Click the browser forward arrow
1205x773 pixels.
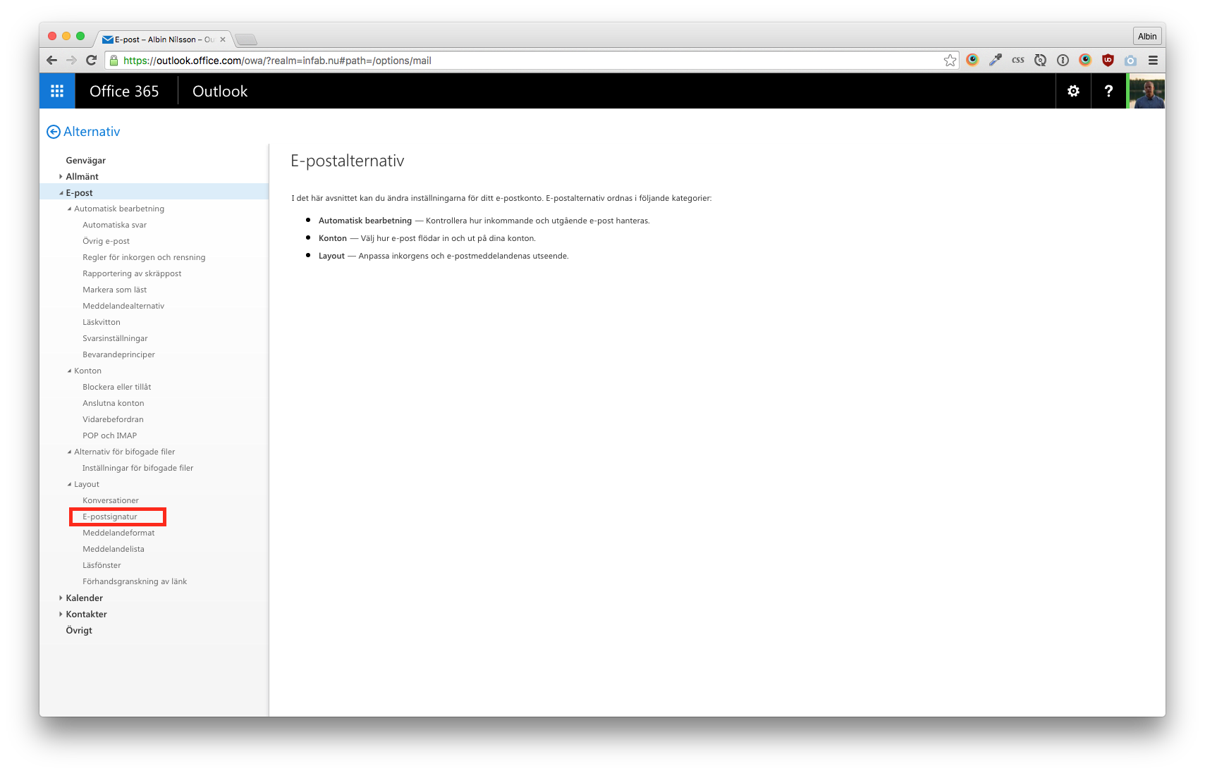[71, 61]
